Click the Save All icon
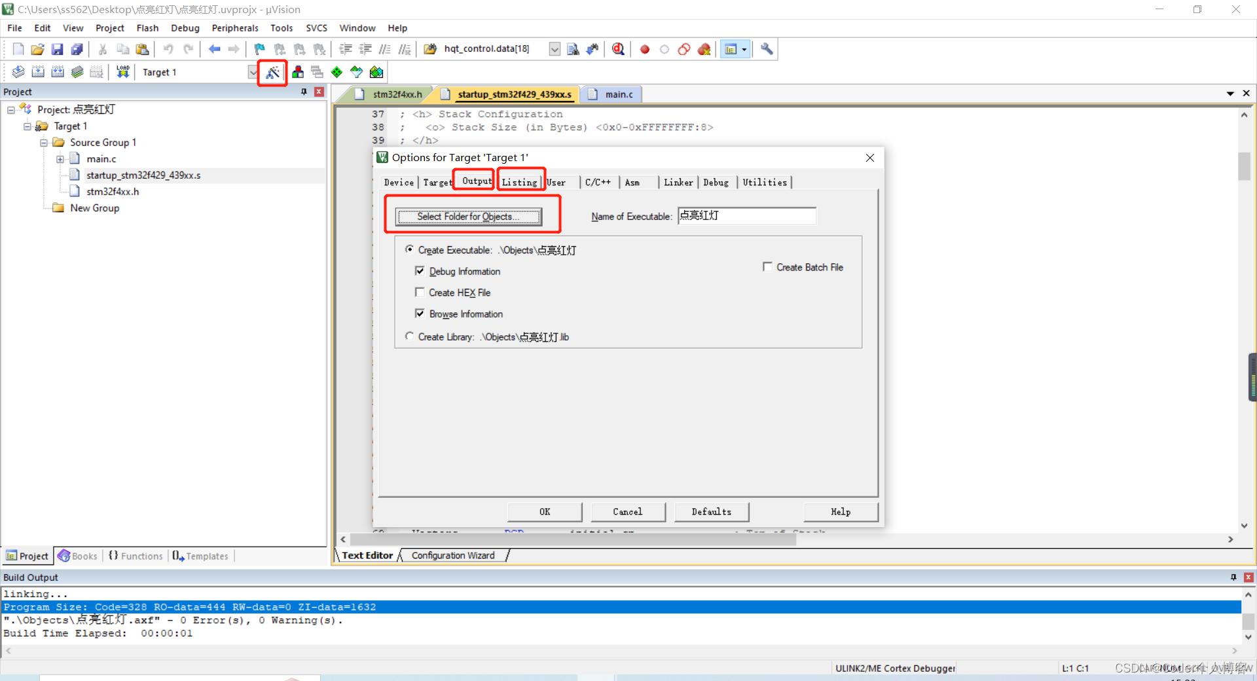1257x681 pixels. (x=77, y=49)
